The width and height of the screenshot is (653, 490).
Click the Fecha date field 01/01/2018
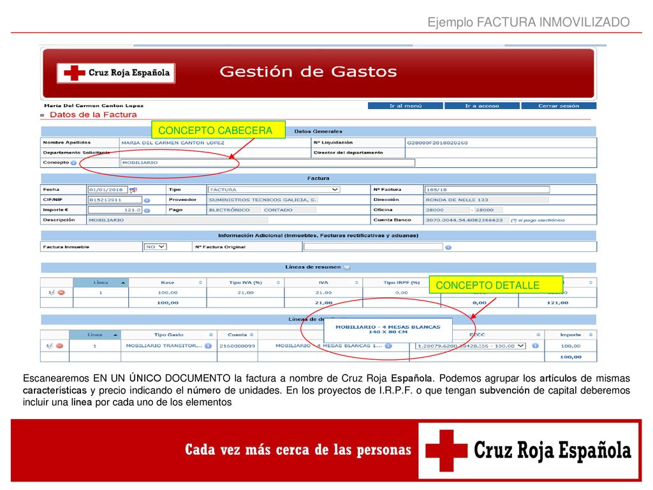click(107, 189)
